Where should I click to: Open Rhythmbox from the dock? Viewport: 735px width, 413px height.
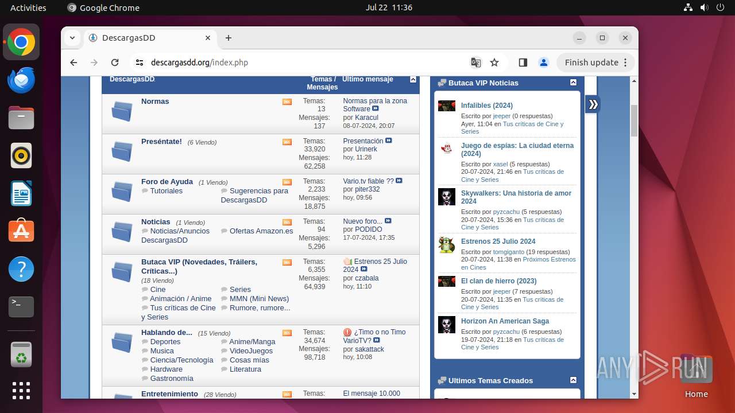click(21, 155)
